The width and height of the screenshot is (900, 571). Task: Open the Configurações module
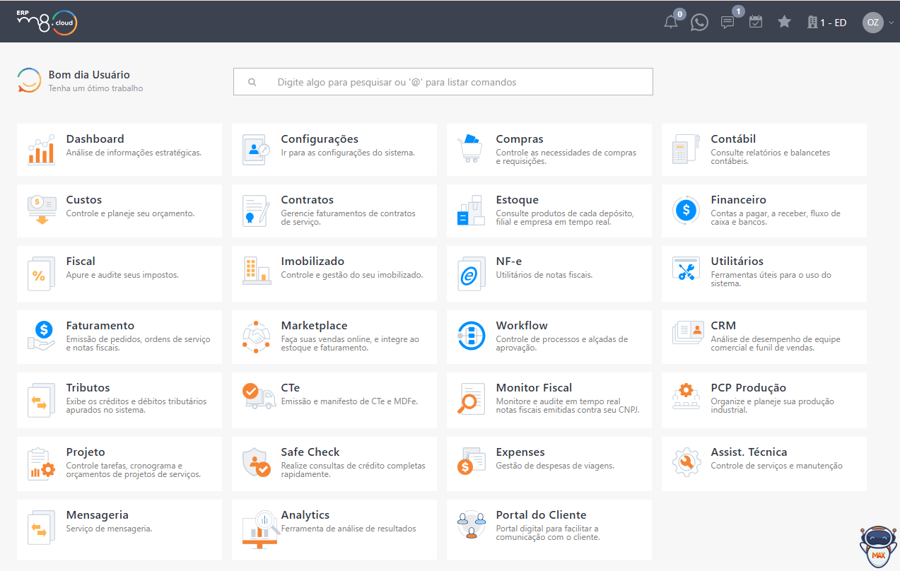coord(334,150)
